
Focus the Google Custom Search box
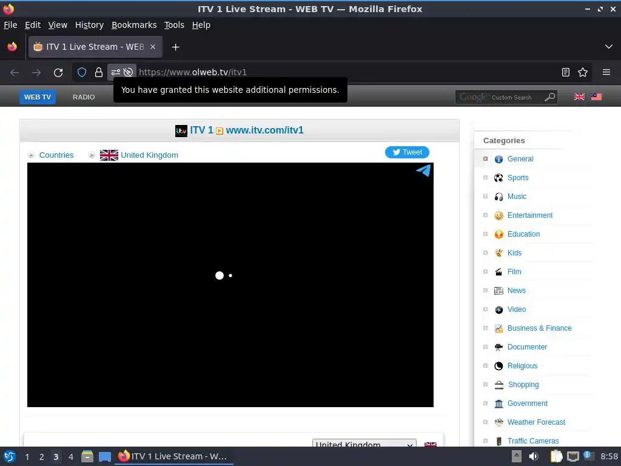point(499,97)
